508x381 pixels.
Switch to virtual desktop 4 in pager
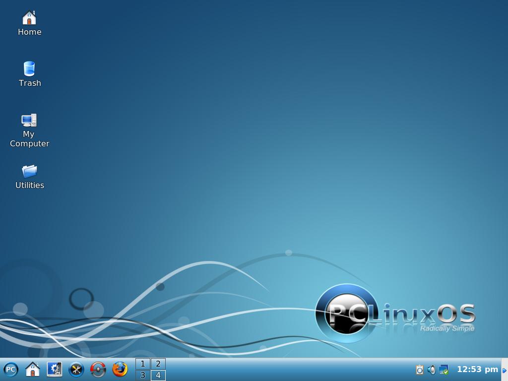[x=158, y=375]
